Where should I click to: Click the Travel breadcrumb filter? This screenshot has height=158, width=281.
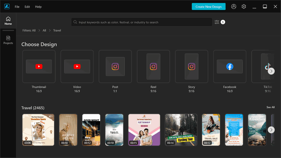pos(57,30)
